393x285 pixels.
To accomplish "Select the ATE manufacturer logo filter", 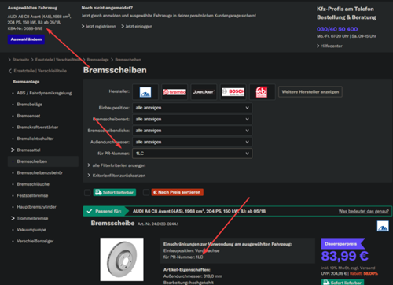I will 145,92.
